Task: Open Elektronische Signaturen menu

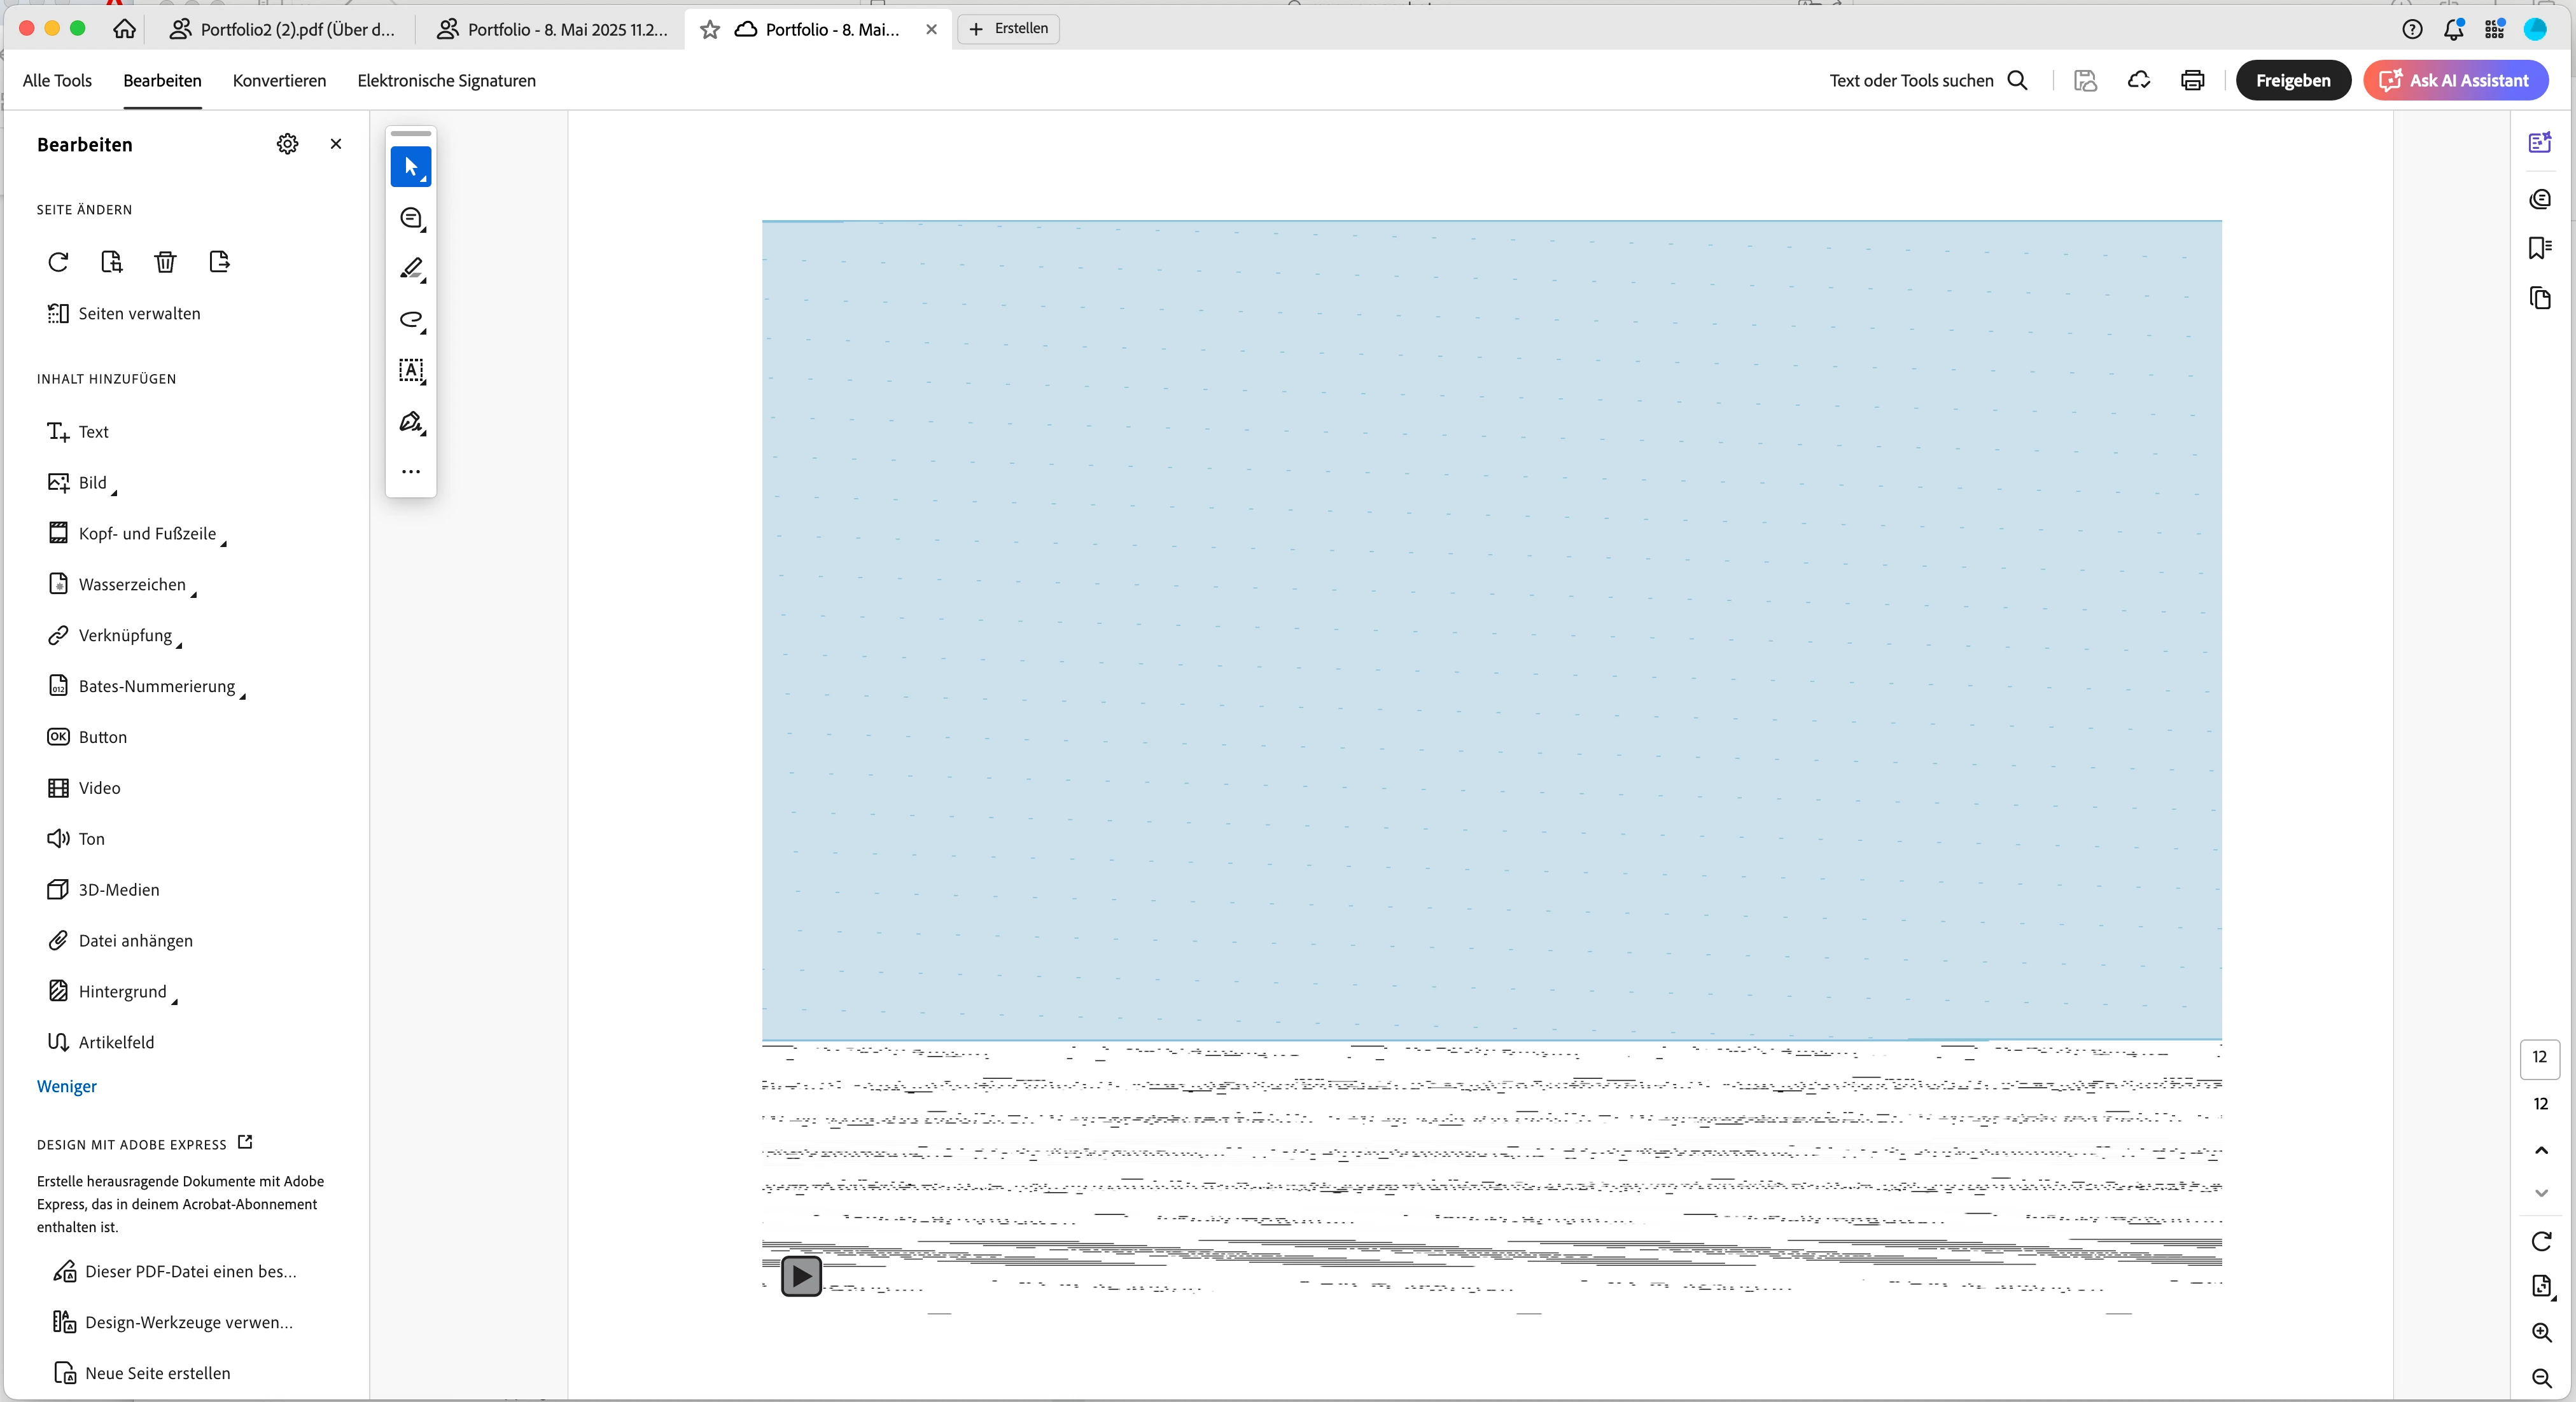Action: [x=446, y=81]
